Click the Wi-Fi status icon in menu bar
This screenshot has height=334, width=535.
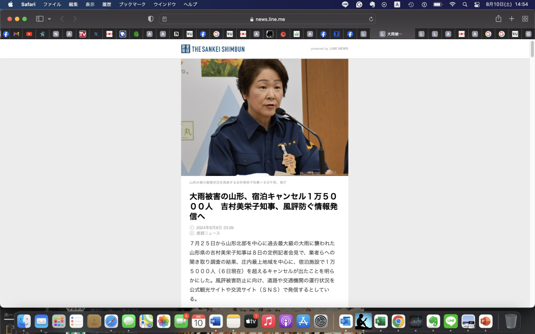click(452, 4)
